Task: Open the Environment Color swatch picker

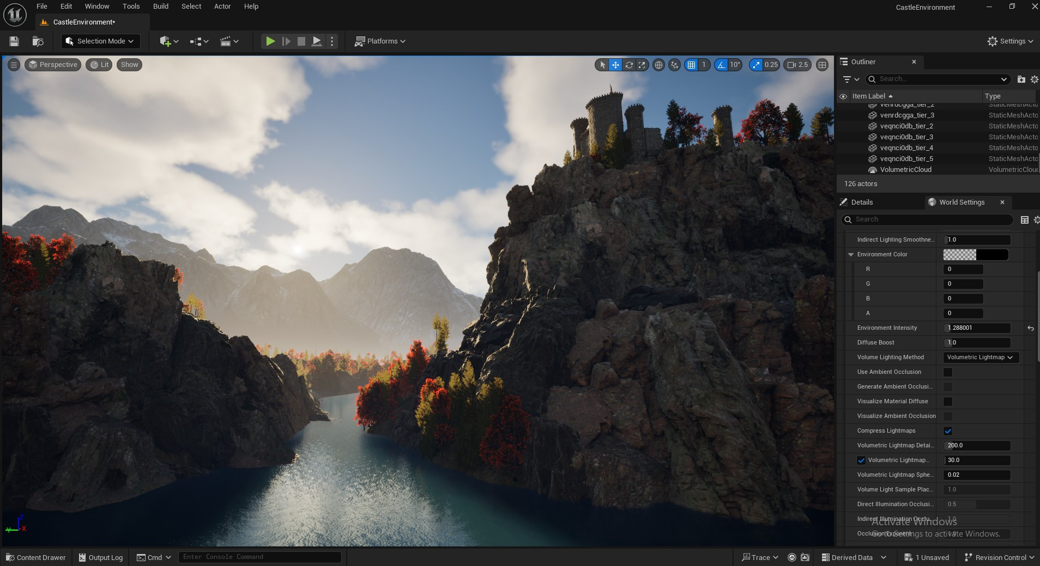Action: 976,255
